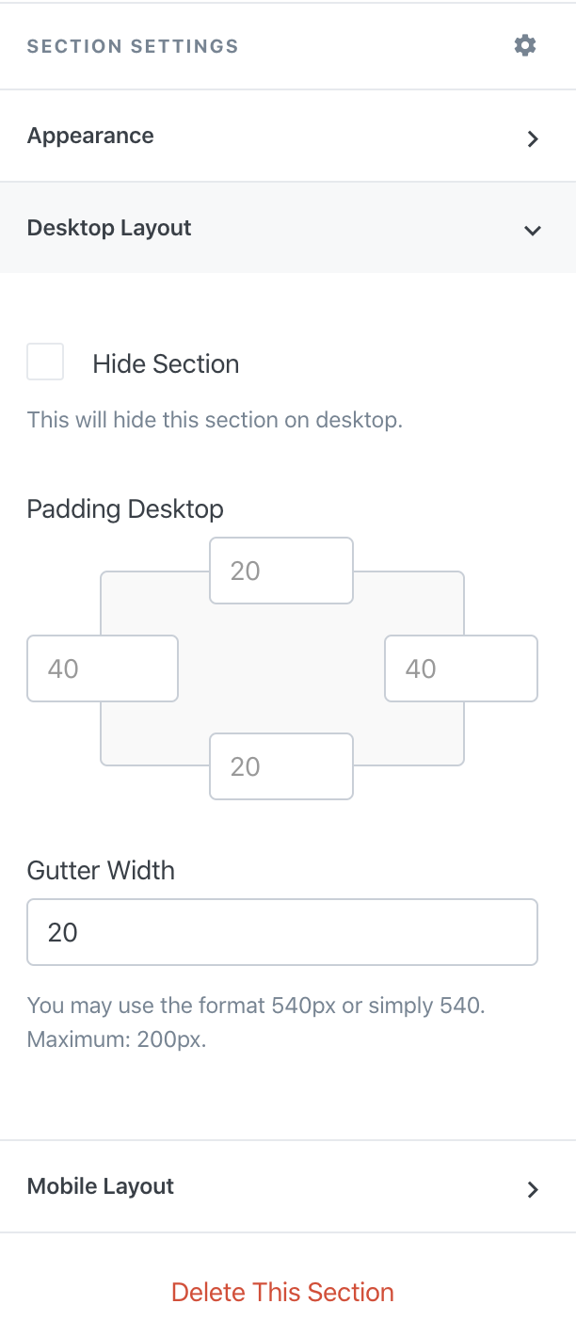The width and height of the screenshot is (576, 1320).
Task: Open section settings via the gear icon
Action: point(524,44)
